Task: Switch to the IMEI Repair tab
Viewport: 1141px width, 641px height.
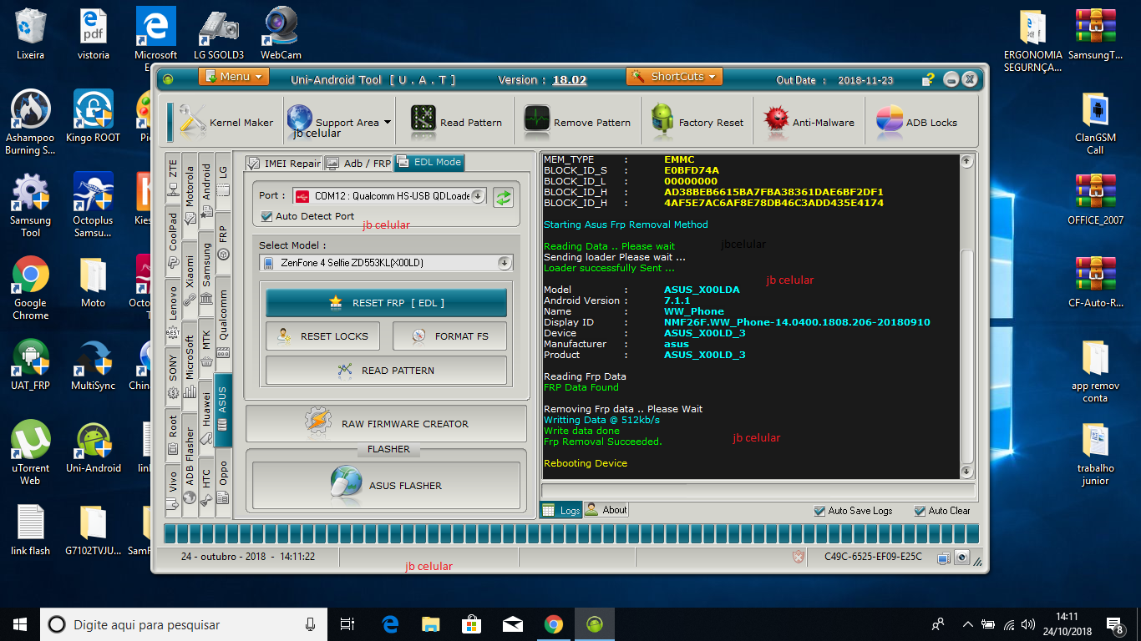Action: point(283,164)
